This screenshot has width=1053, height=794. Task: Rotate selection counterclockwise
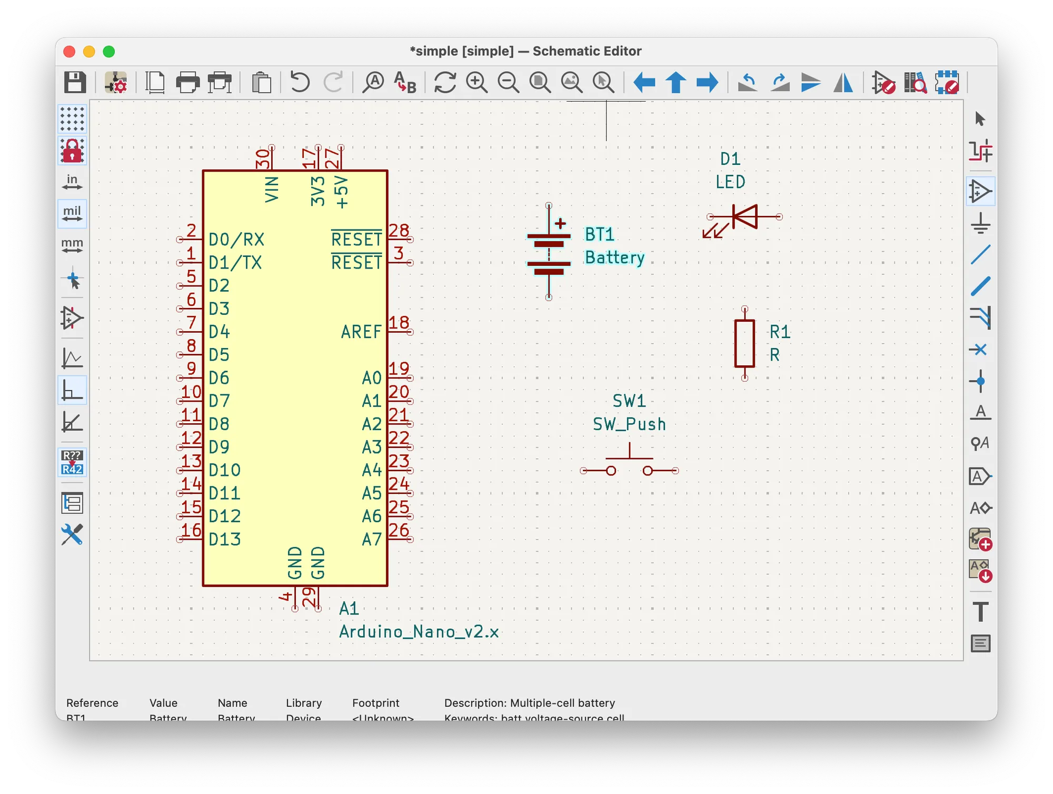(748, 83)
